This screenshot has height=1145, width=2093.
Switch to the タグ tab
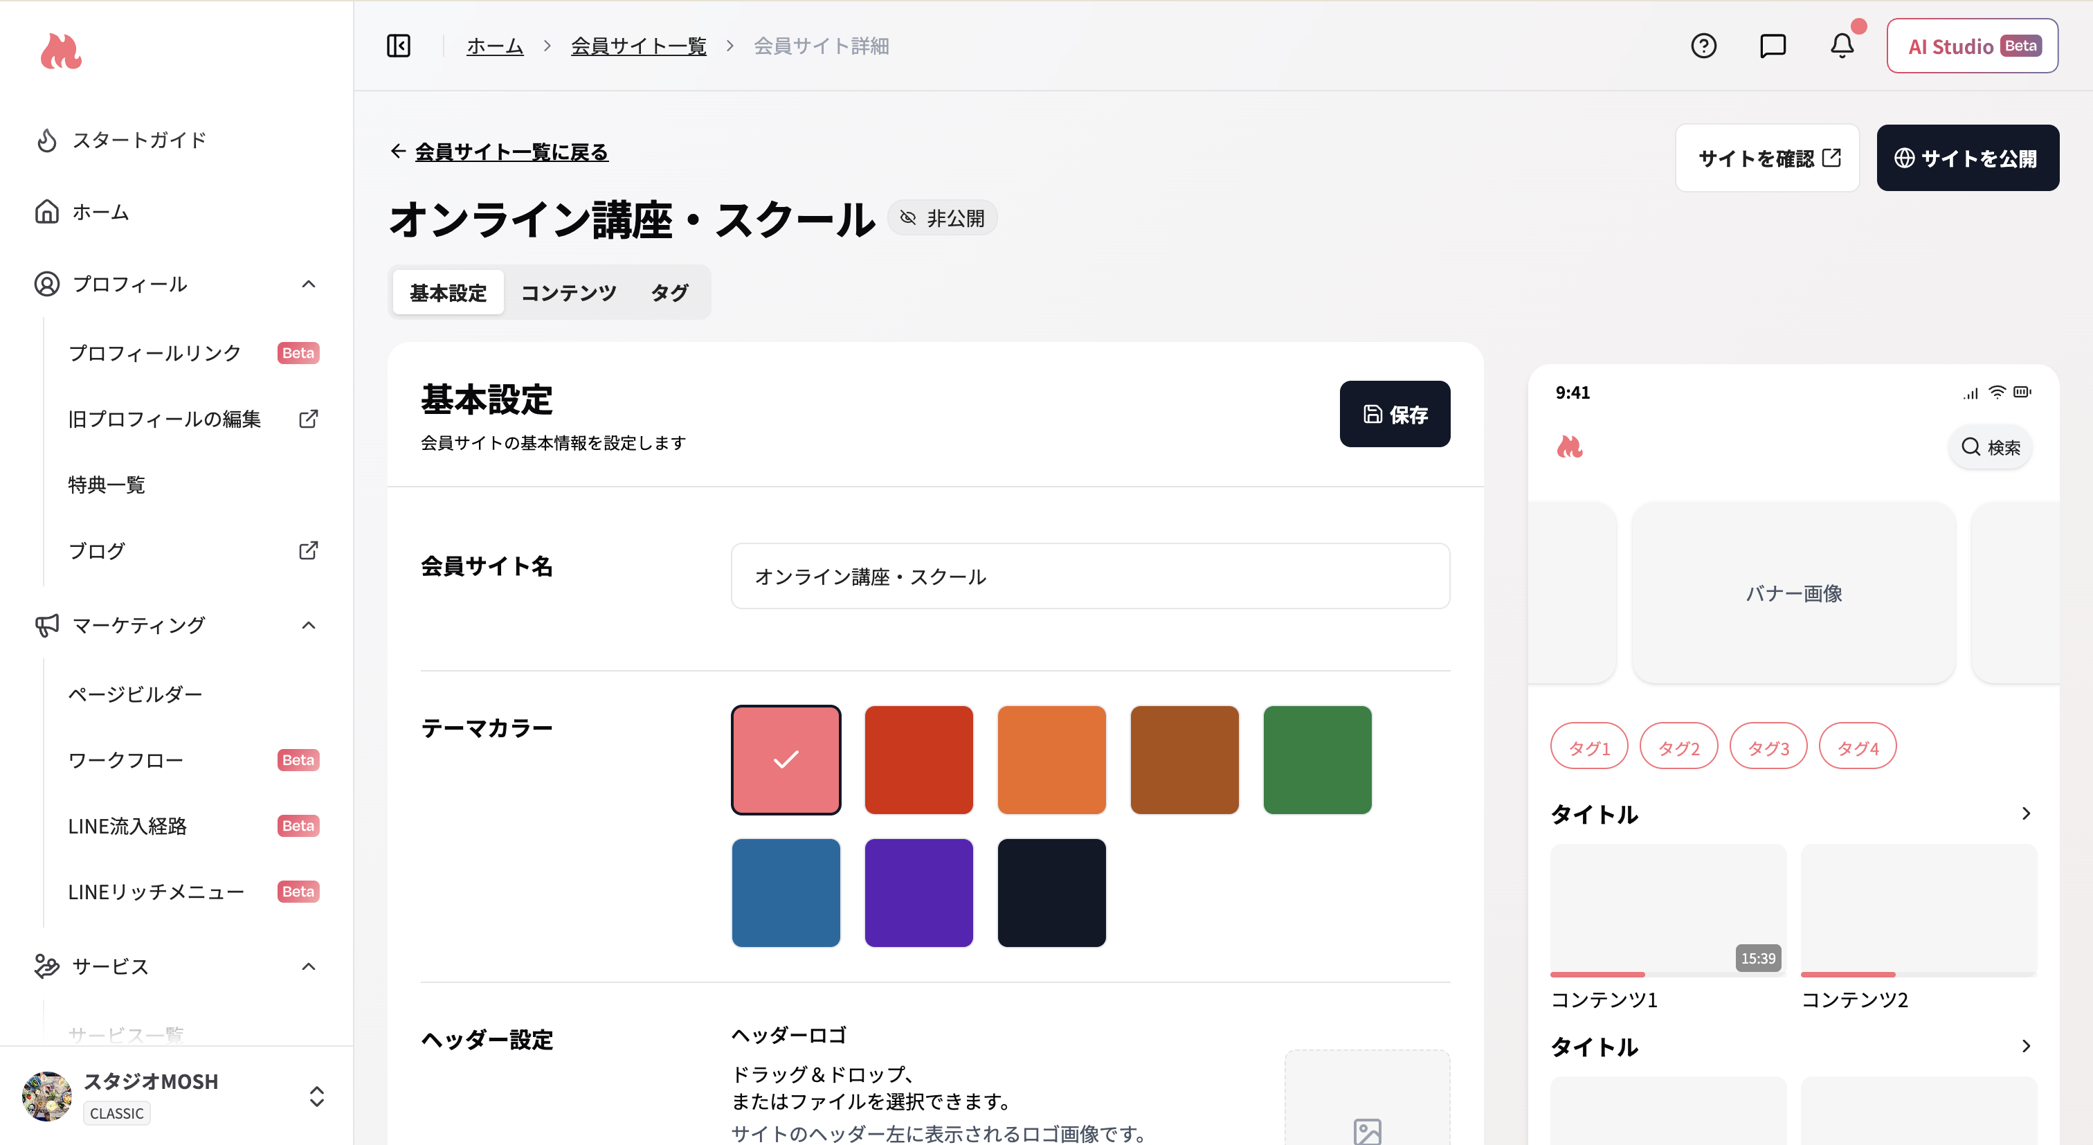669,293
